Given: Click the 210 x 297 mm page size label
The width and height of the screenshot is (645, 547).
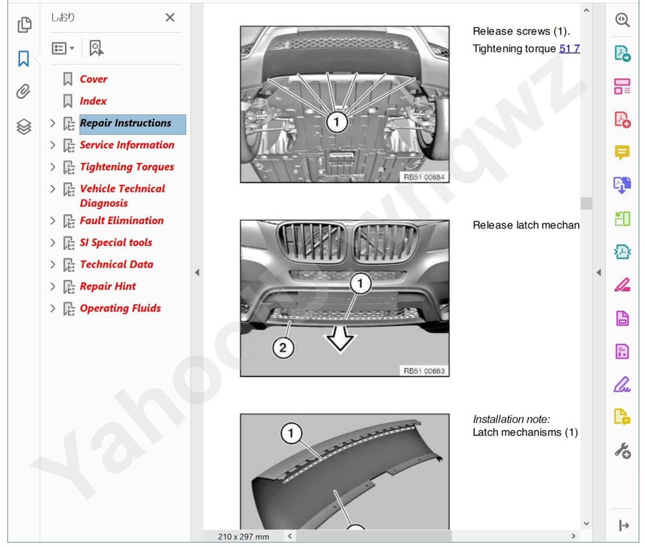Looking at the screenshot, I should 243,536.
